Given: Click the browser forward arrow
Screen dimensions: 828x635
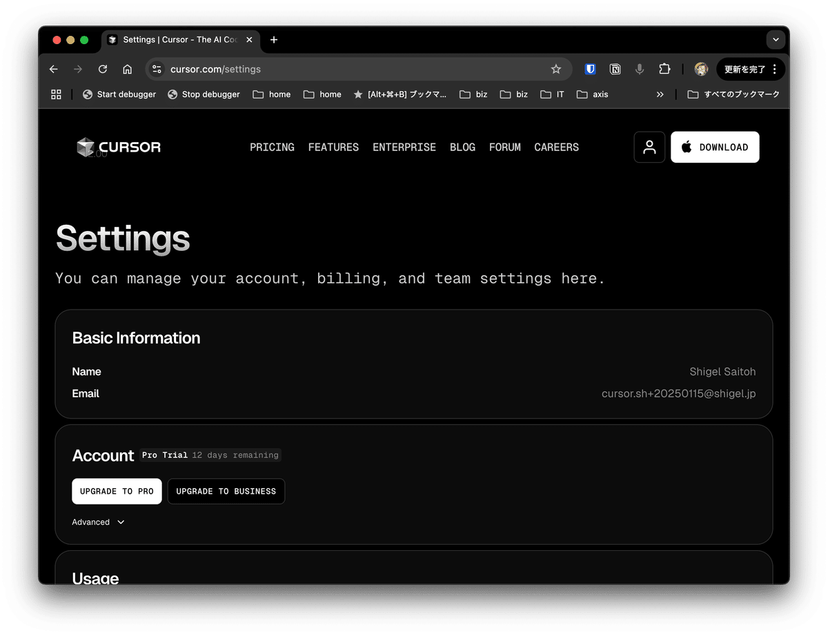Looking at the screenshot, I should [78, 69].
